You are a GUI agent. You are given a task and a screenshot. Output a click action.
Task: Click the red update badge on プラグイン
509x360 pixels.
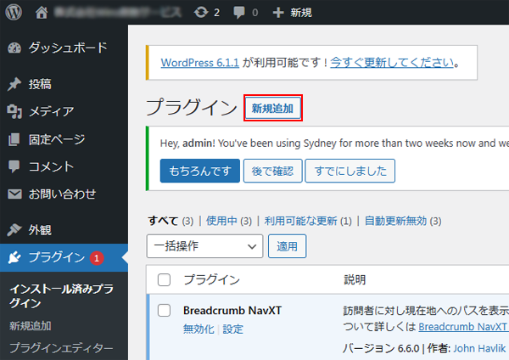[x=97, y=258]
